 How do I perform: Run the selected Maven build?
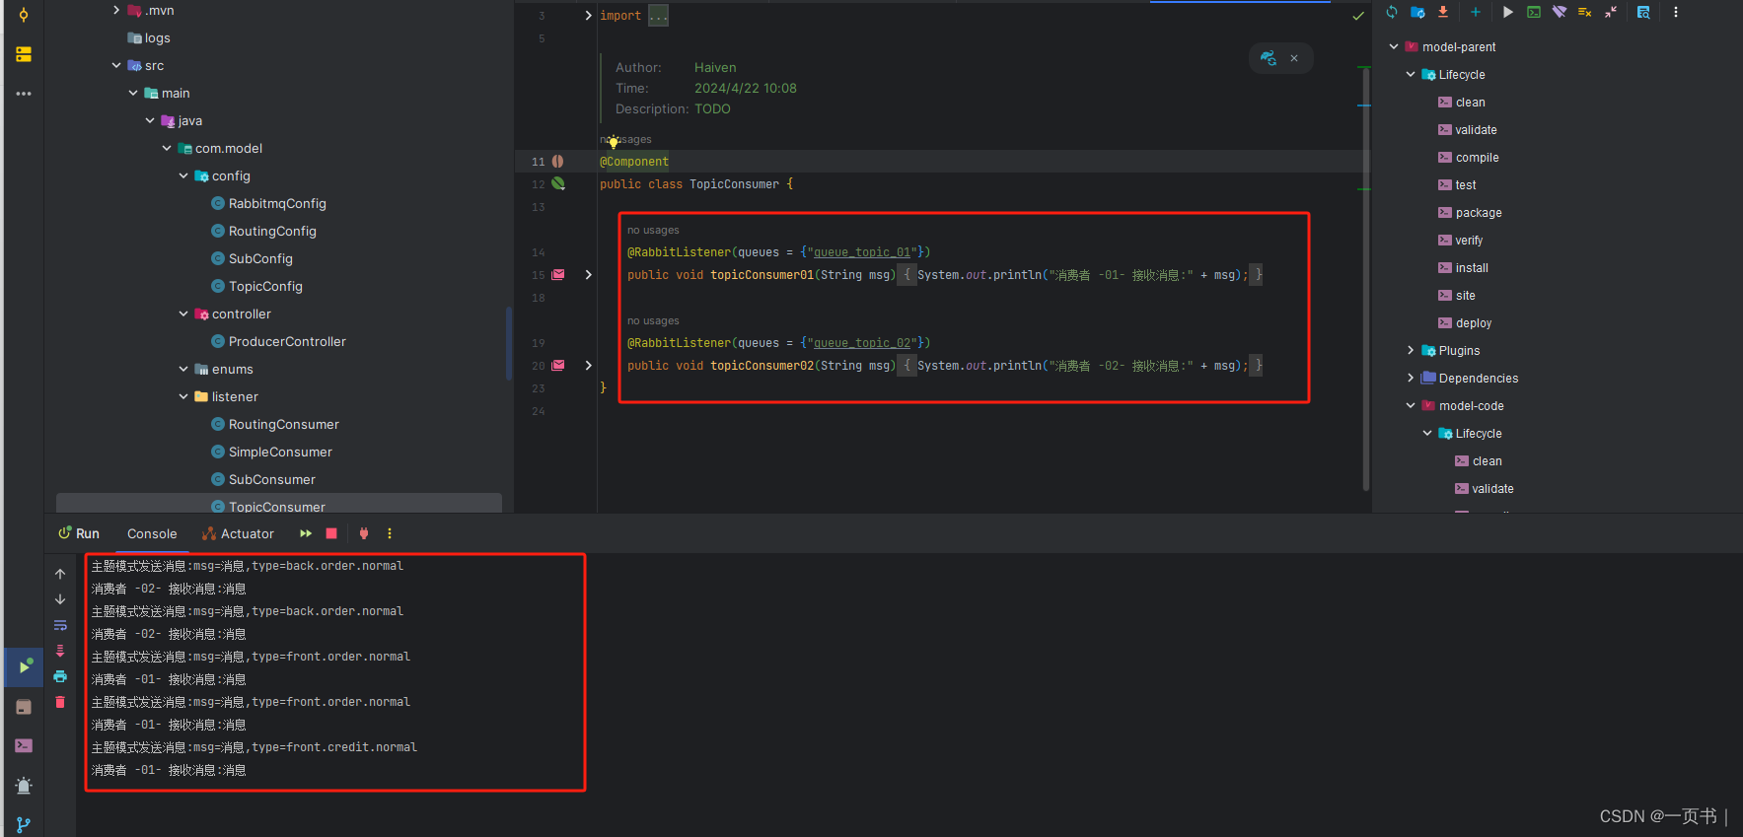coord(1508,13)
